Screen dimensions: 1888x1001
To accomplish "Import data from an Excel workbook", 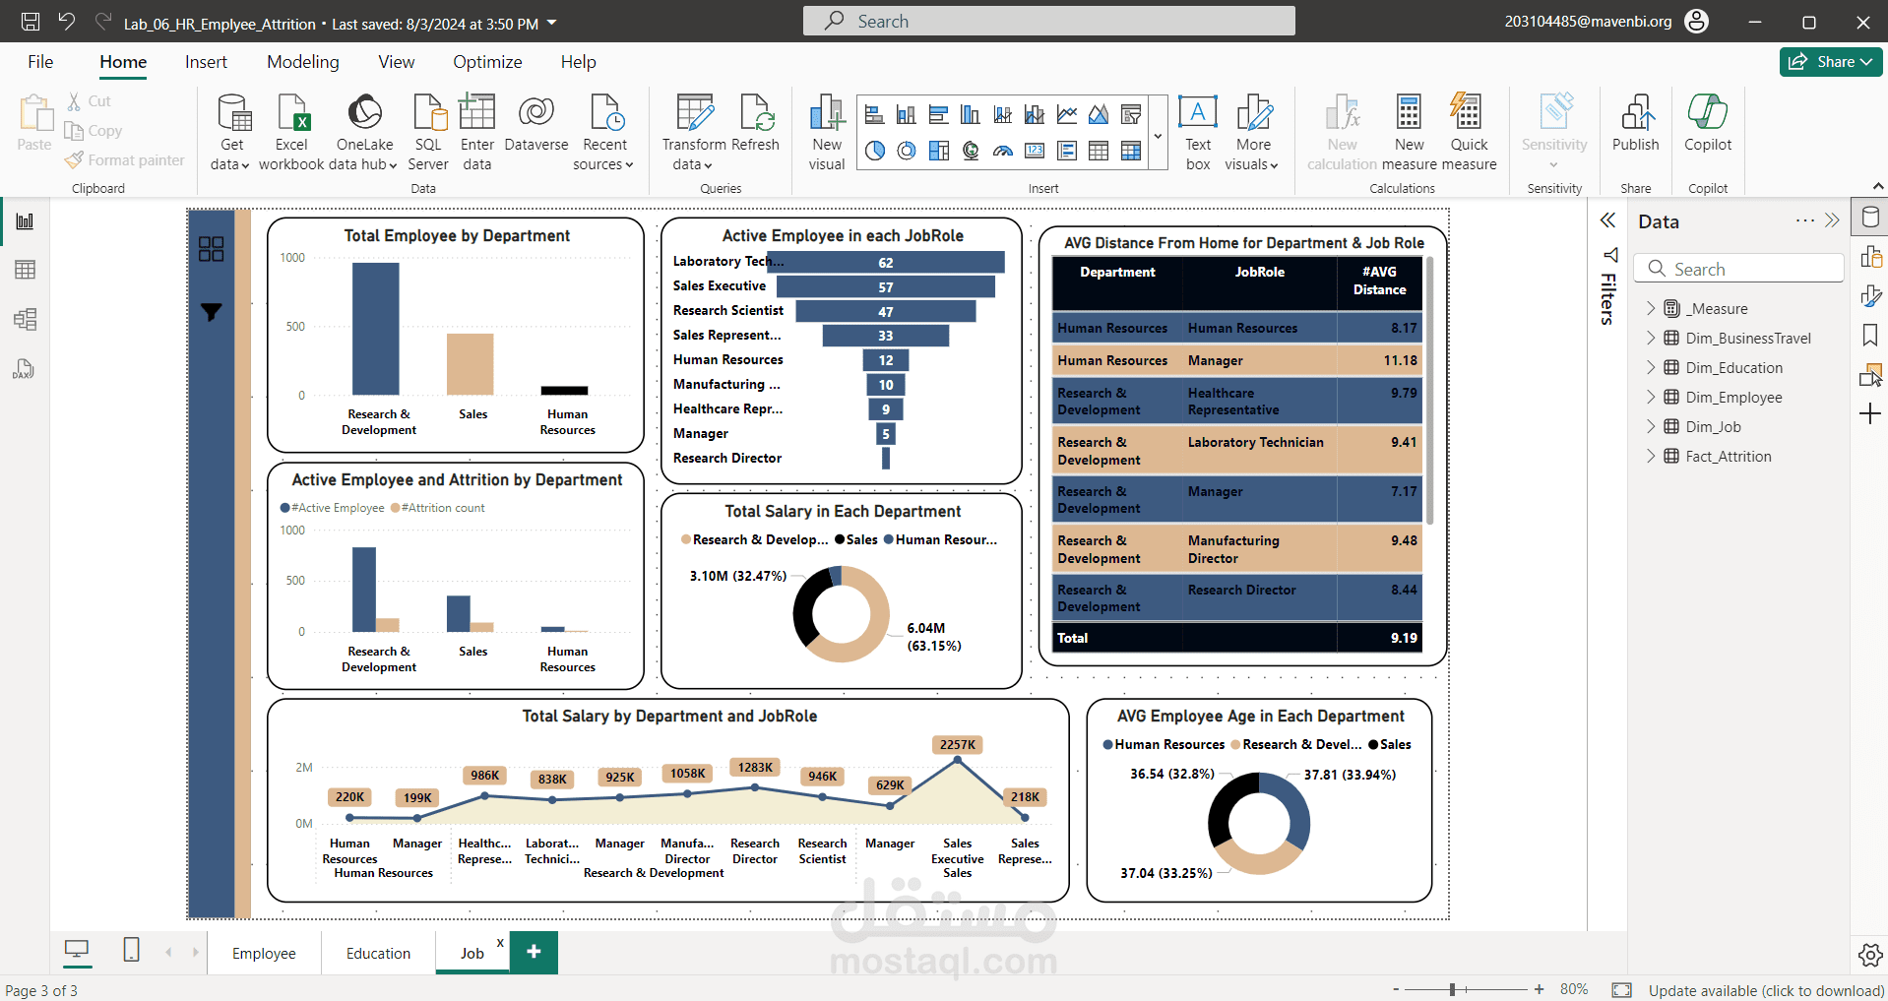I will click(x=291, y=132).
